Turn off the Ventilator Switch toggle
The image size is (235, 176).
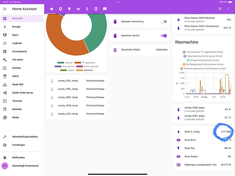point(164,36)
